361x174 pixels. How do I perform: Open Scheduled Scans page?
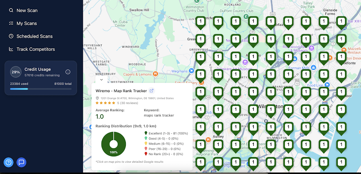[35, 36]
